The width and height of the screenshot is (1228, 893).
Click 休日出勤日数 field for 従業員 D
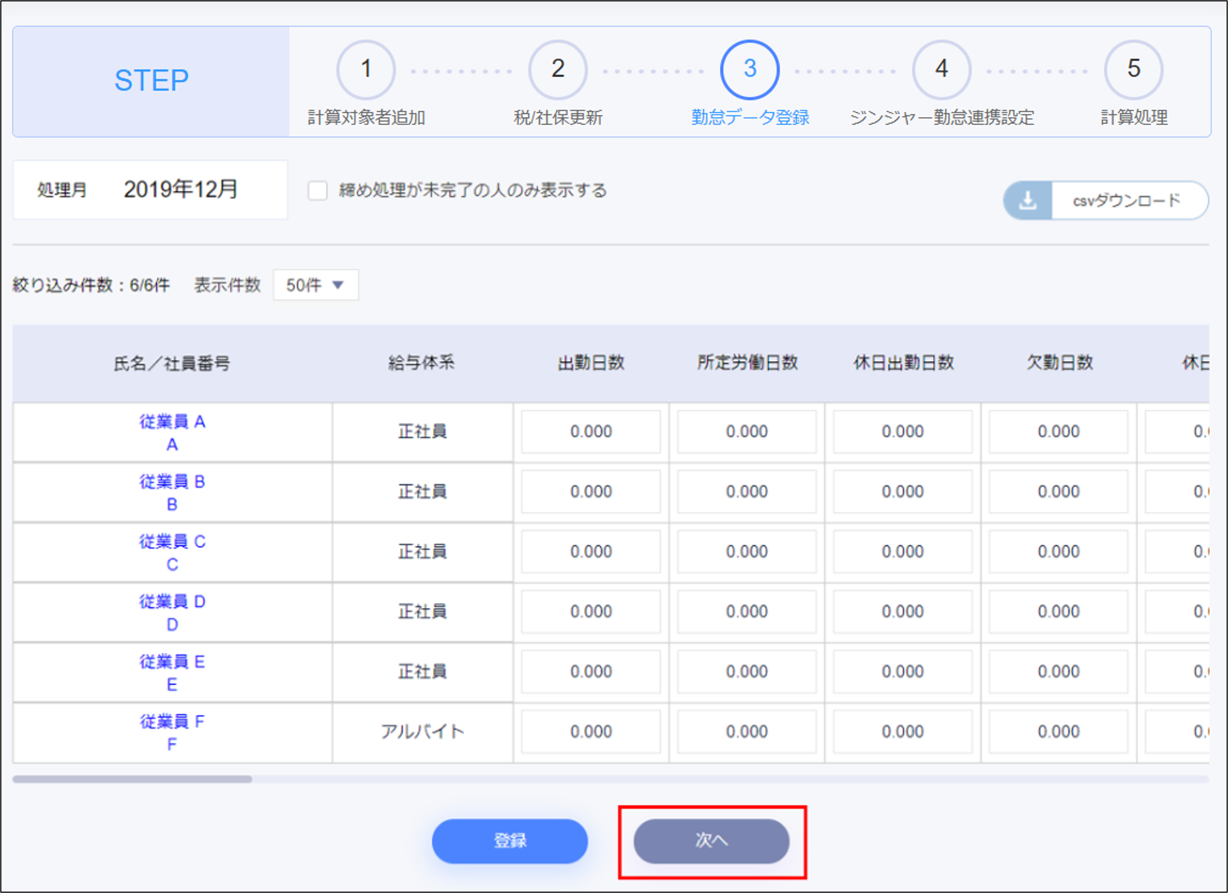click(x=903, y=611)
